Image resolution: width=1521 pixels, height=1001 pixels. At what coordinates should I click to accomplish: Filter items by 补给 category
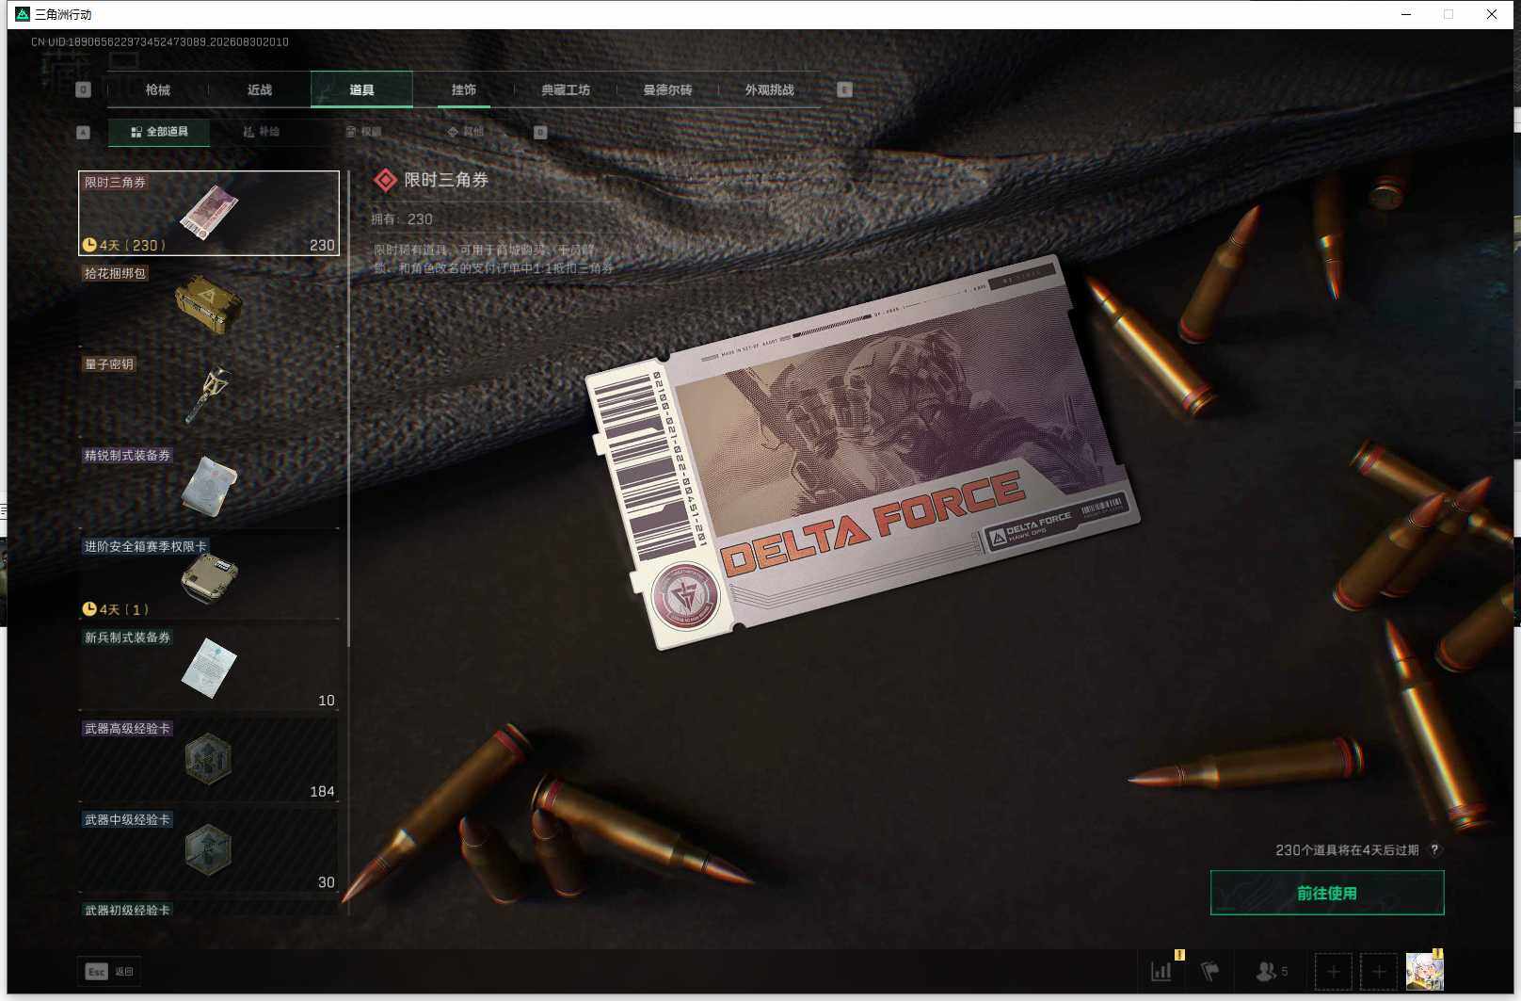point(262,132)
